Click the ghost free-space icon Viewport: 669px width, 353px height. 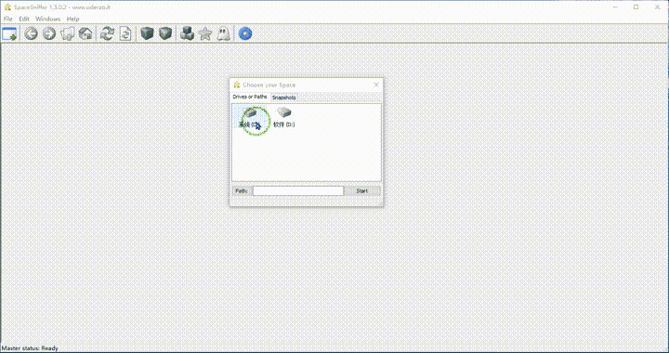click(x=224, y=33)
